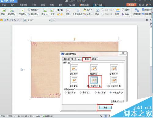The height and width of the screenshot is (118, 153).
Task: Expand the 对齐 align dropdown
Action: 118,12
